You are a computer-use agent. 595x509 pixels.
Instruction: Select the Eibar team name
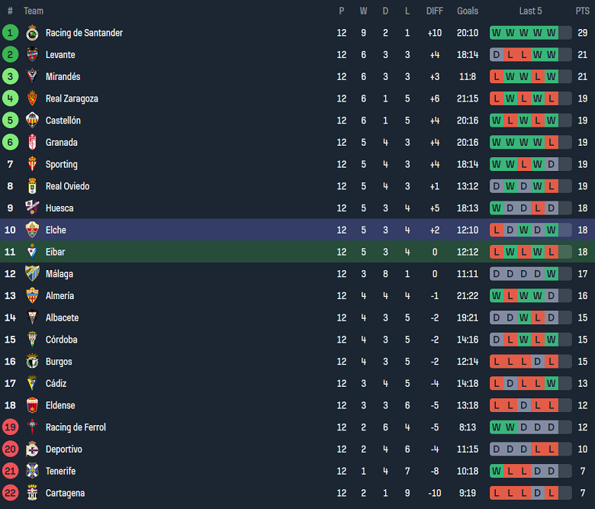click(x=55, y=252)
